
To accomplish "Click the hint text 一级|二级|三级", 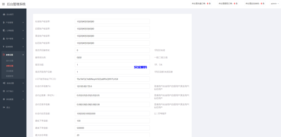I will tap(161, 57).
